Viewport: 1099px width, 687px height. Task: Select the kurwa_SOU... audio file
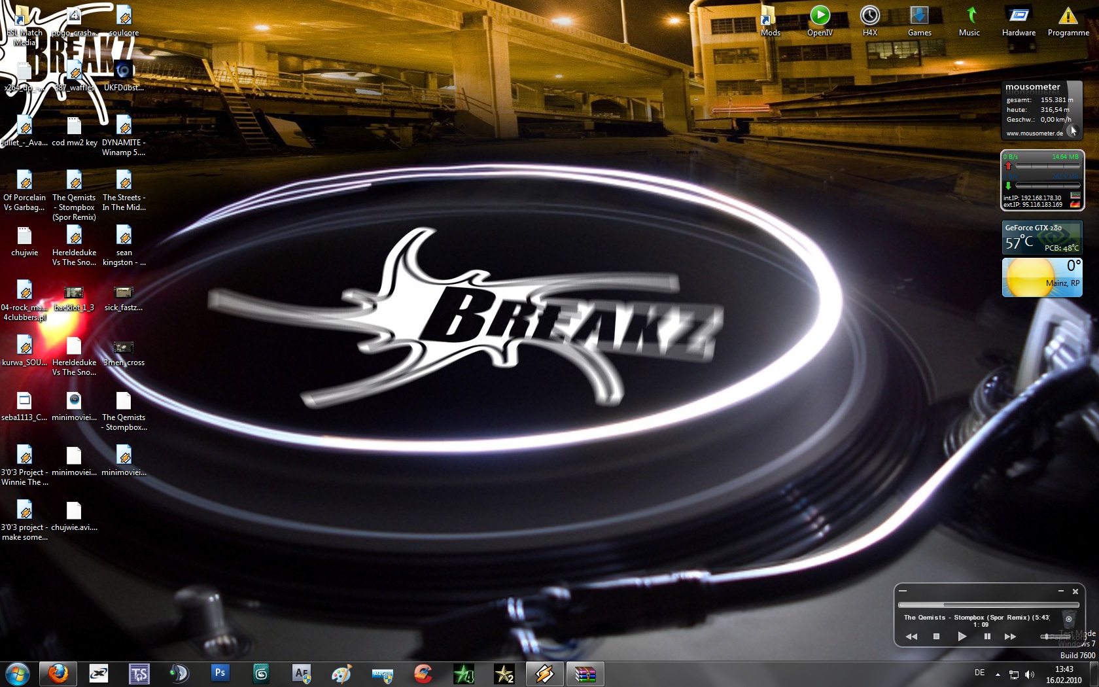(x=24, y=350)
